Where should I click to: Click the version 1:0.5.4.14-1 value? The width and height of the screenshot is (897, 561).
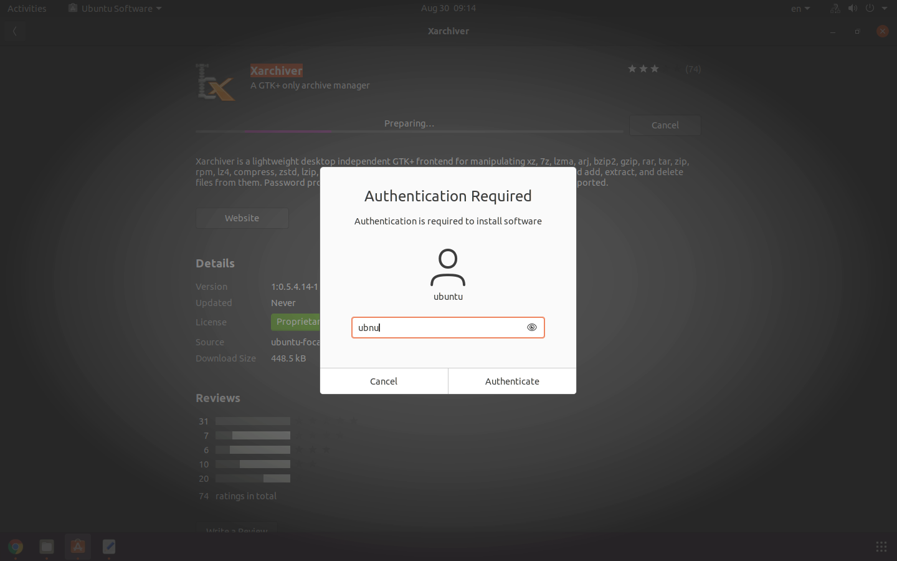point(295,287)
